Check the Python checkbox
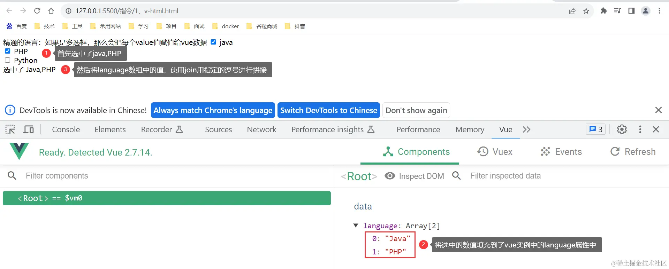This screenshot has height=269, width=669. coord(8,60)
